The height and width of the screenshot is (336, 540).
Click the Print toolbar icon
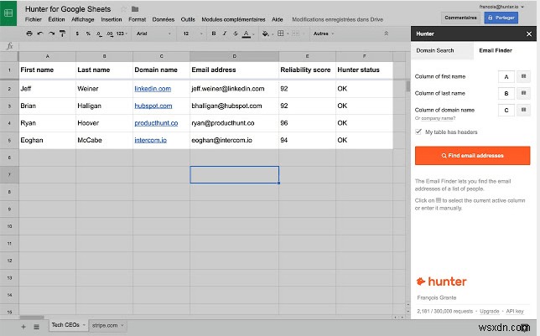[29, 34]
